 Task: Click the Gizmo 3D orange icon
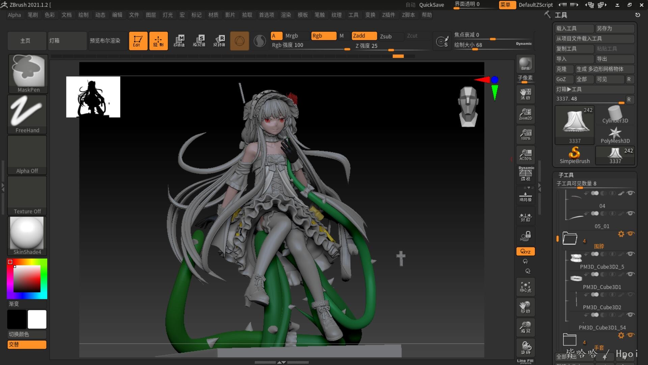click(240, 41)
